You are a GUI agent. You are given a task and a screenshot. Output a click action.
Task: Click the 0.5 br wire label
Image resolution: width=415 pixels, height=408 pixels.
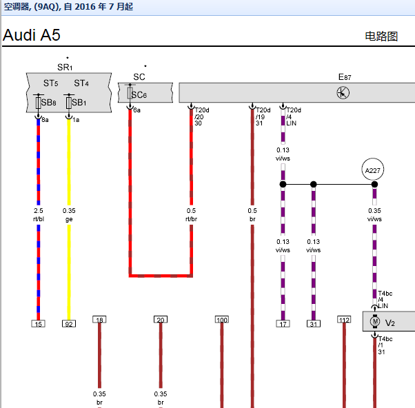point(252,215)
